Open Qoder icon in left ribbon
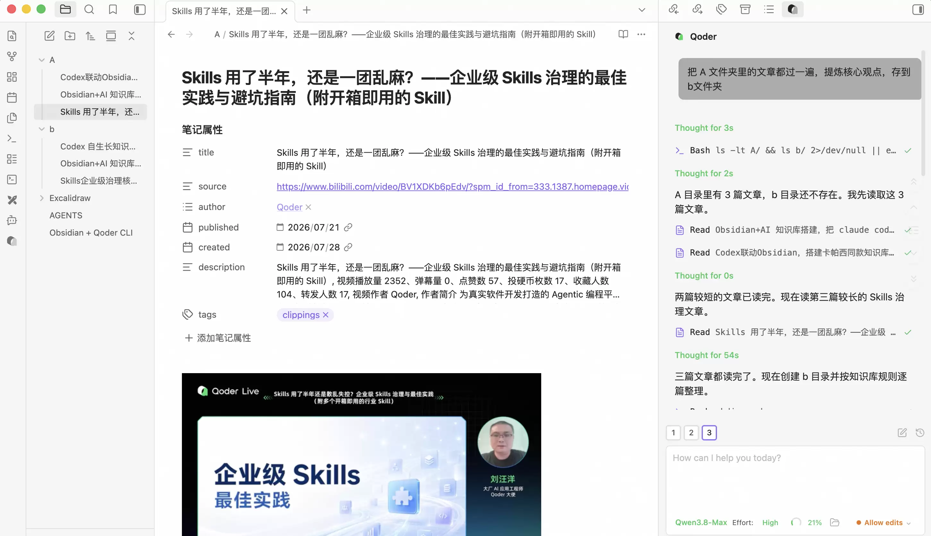 point(12,241)
